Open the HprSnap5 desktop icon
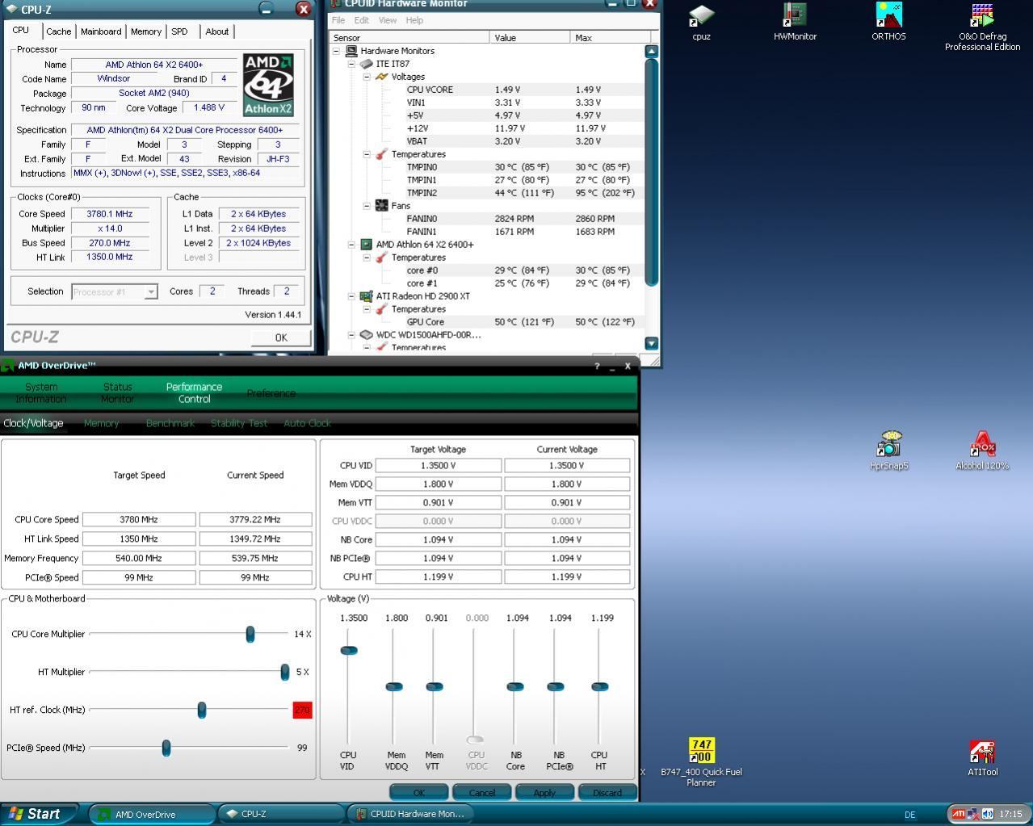 tap(888, 445)
